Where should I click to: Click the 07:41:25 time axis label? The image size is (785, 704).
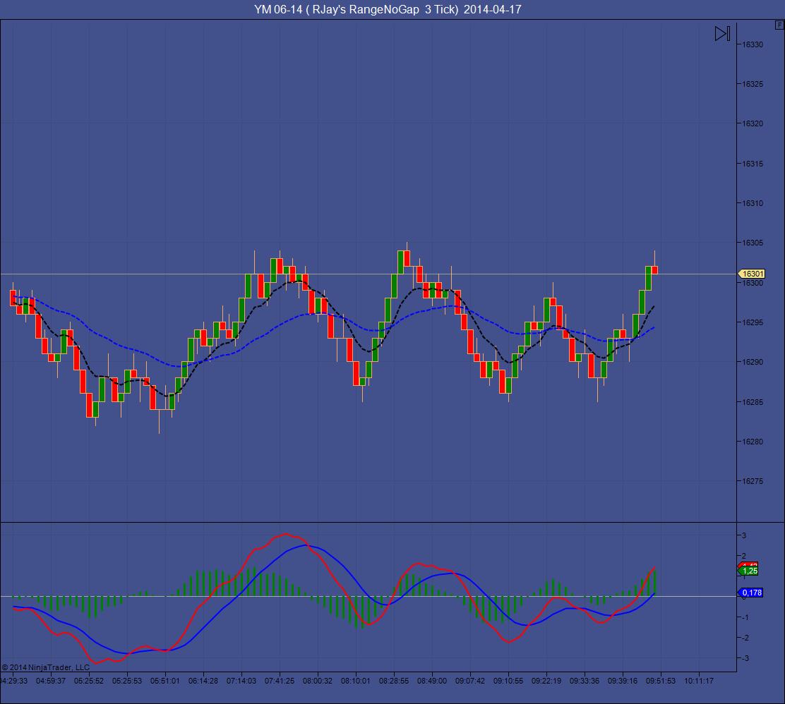(280, 681)
